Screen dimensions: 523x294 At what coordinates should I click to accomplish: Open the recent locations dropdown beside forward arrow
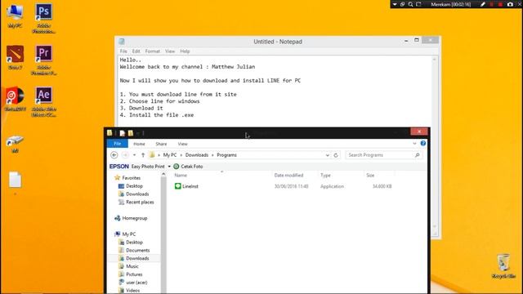(x=134, y=155)
